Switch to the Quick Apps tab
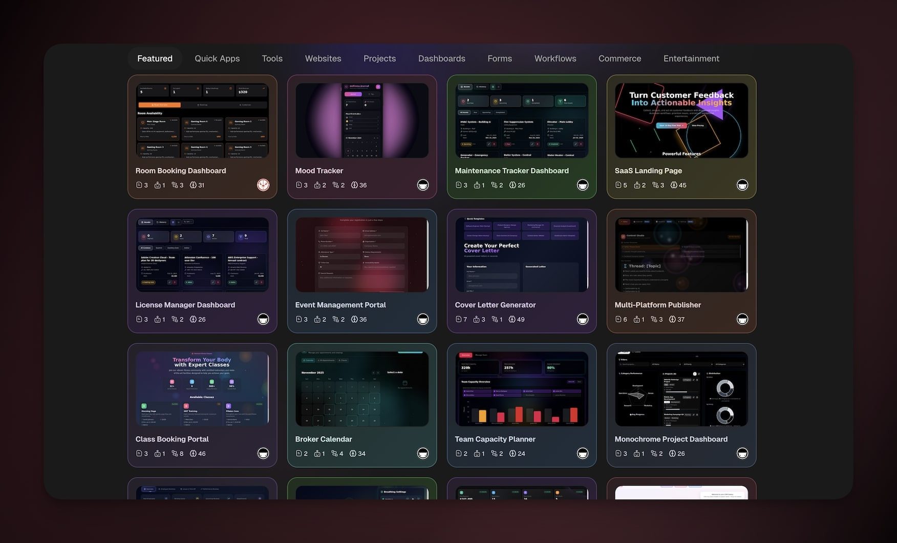897x543 pixels. pyautogui.click(x=217, y=58)
